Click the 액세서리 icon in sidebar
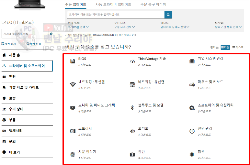Viewport: 250px width, 165px height. tap(4, 131)
